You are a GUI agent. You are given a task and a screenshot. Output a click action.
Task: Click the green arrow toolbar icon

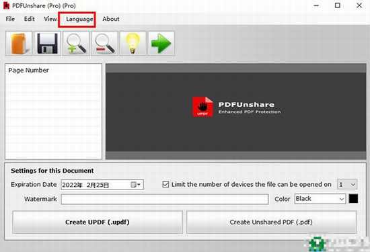coord(161,44)
